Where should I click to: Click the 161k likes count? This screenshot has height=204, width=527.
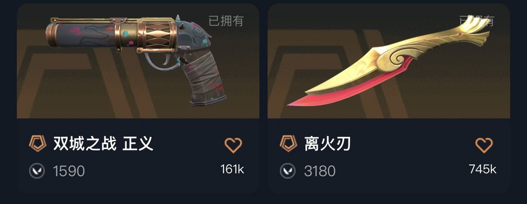point(232,169)
